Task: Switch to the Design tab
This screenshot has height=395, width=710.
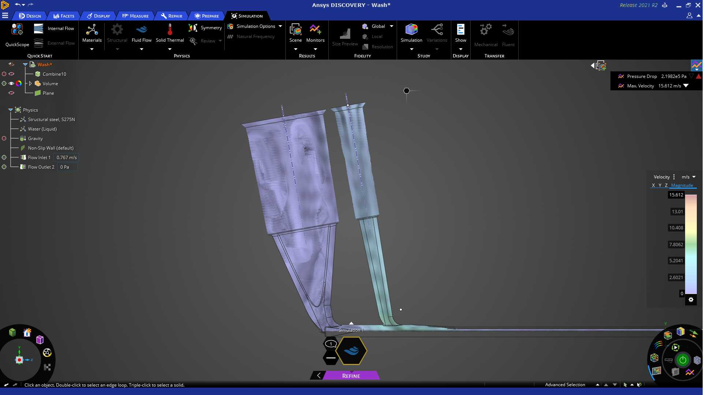Action: click(x=30, y=16)
